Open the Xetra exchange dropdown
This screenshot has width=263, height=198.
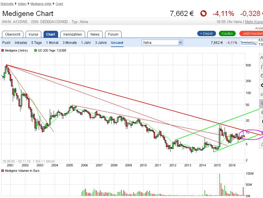coord(162,42)
